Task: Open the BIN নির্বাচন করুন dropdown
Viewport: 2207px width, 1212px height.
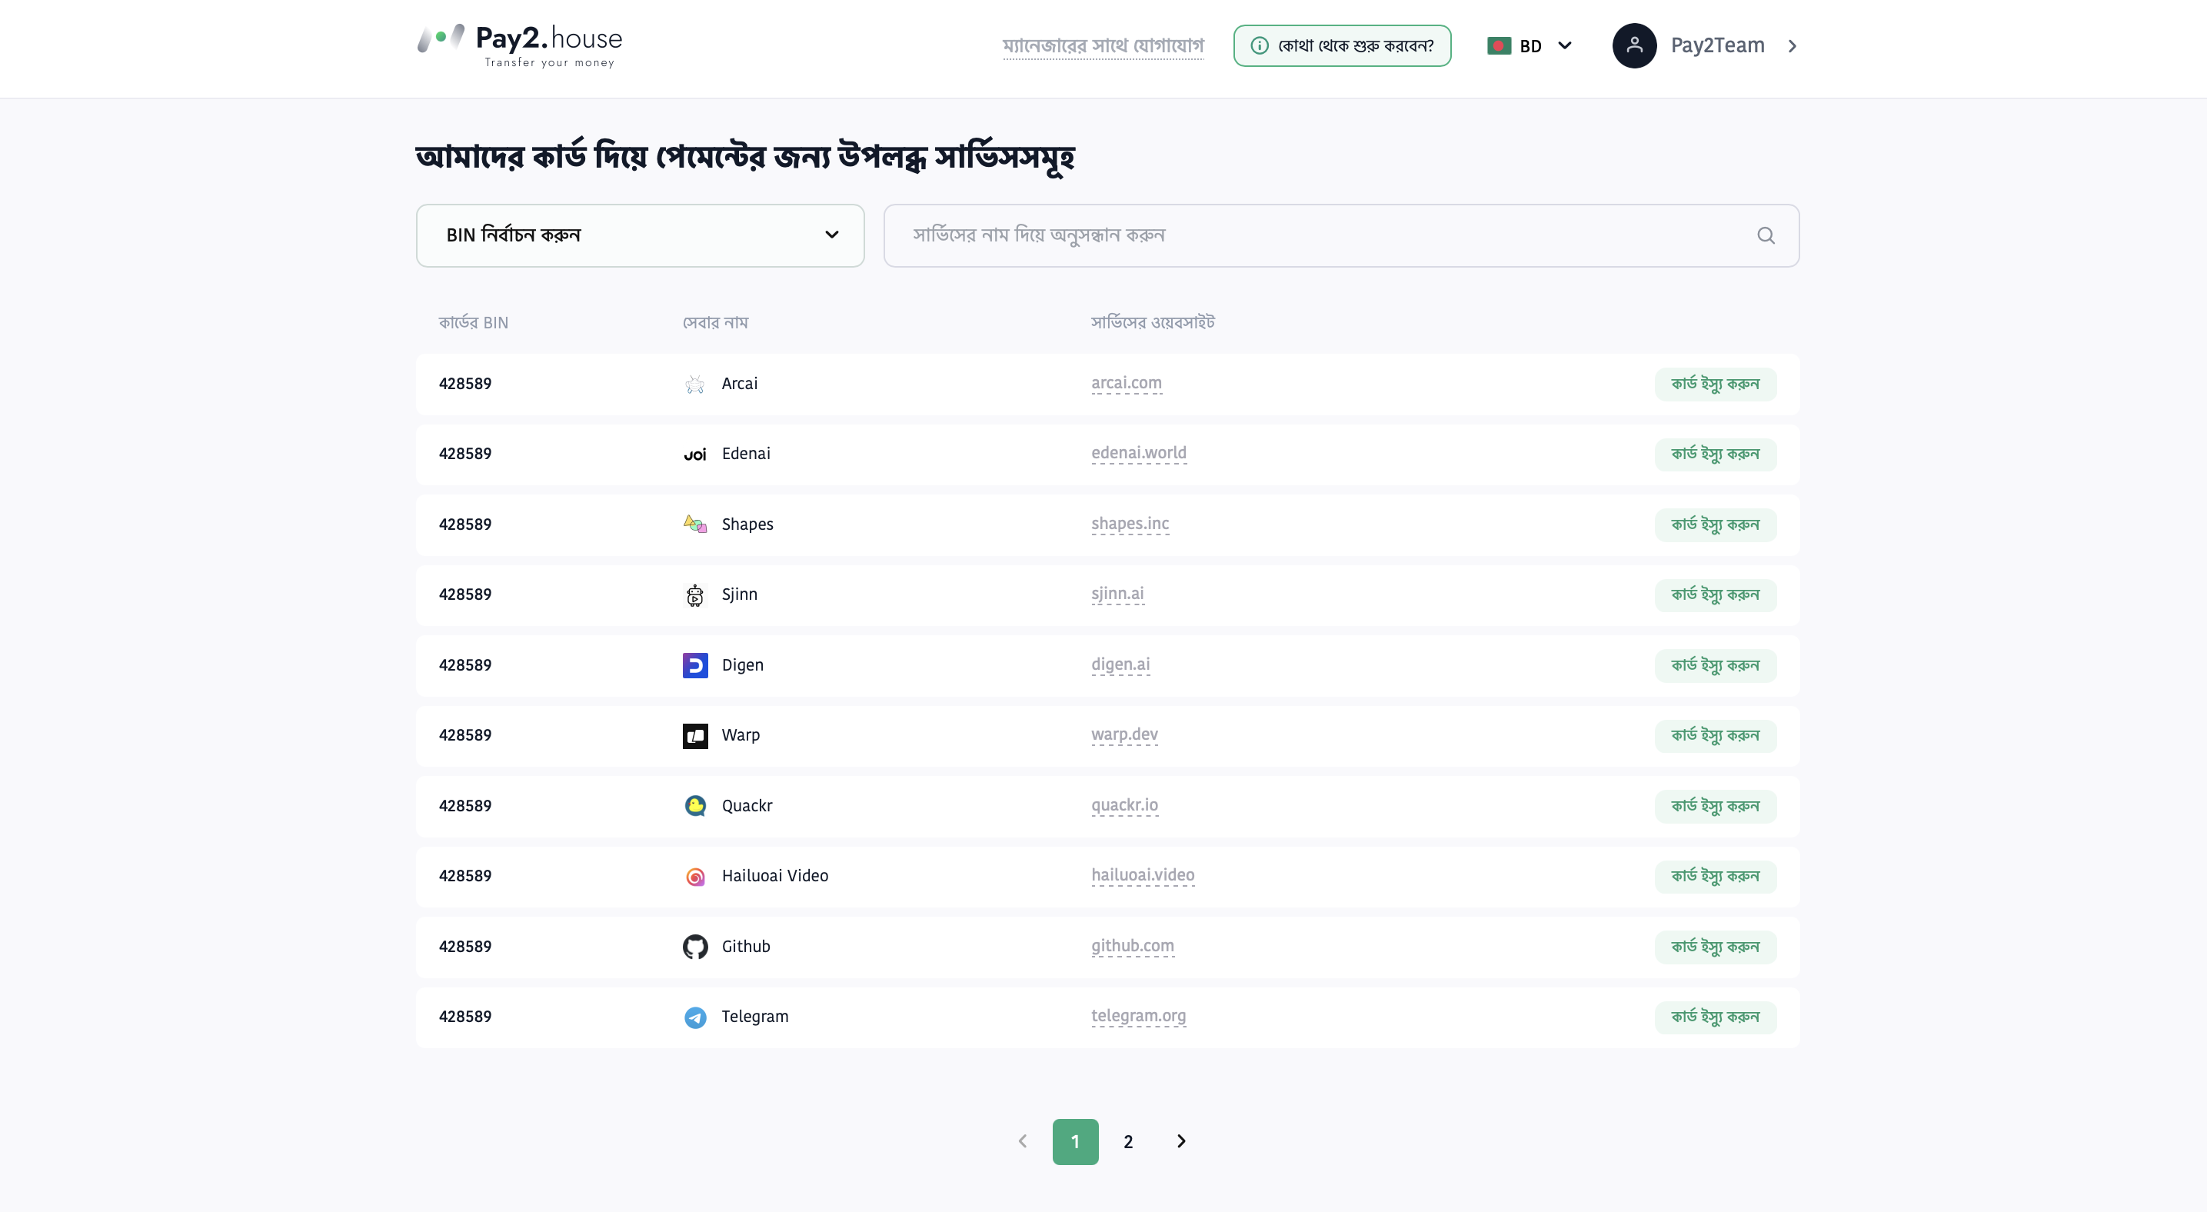Action: (x=640, y=235)
